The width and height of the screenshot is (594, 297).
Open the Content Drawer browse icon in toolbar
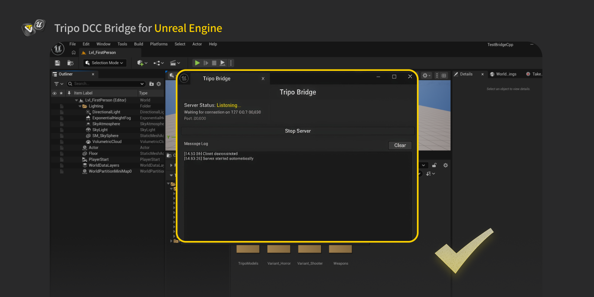pos(70,63)
